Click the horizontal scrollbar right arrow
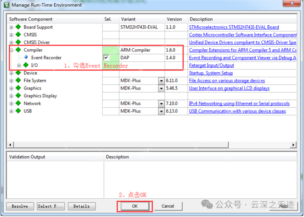304x217 pixels. (293, 145)
